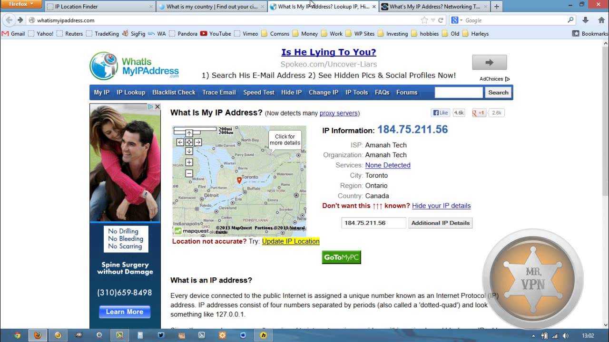This screenshot has width=609, height=342.
Task: Open IP Lookup menu item
Action: click(131, 93)
